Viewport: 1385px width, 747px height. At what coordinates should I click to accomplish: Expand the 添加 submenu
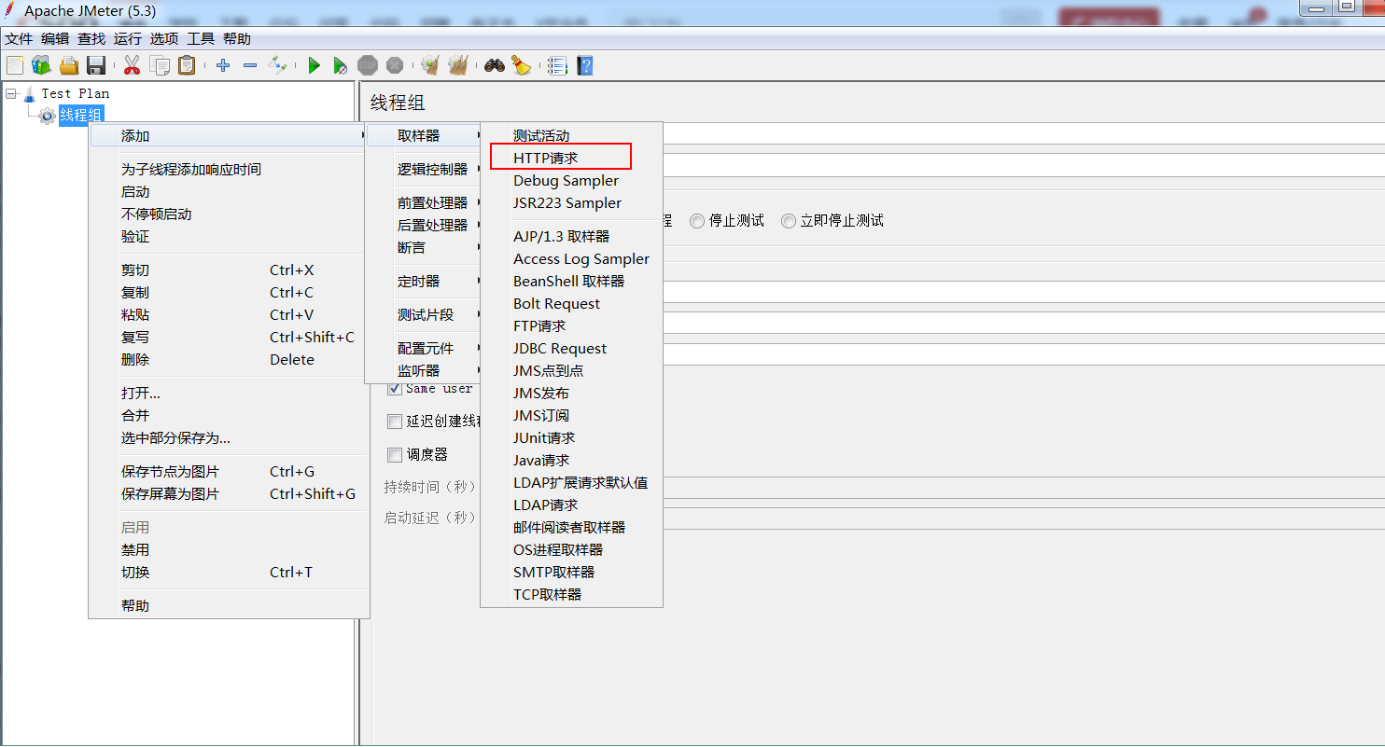(x=229, y=136)
